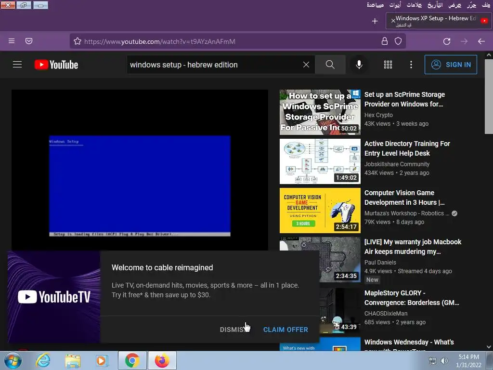The width and height of the screenshot is (493, 370).
Task: Open the Arabic File menu (ملف)
Action: 486,5
